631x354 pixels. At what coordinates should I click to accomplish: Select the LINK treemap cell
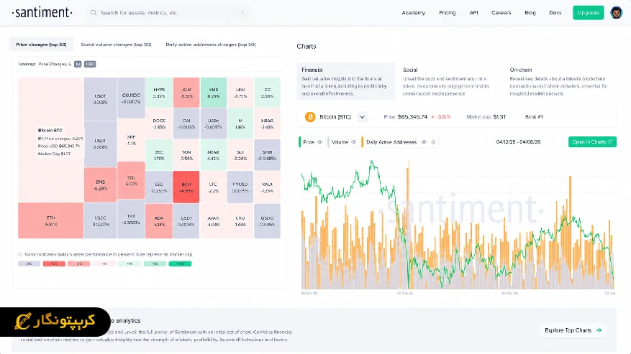click(240, 93)
